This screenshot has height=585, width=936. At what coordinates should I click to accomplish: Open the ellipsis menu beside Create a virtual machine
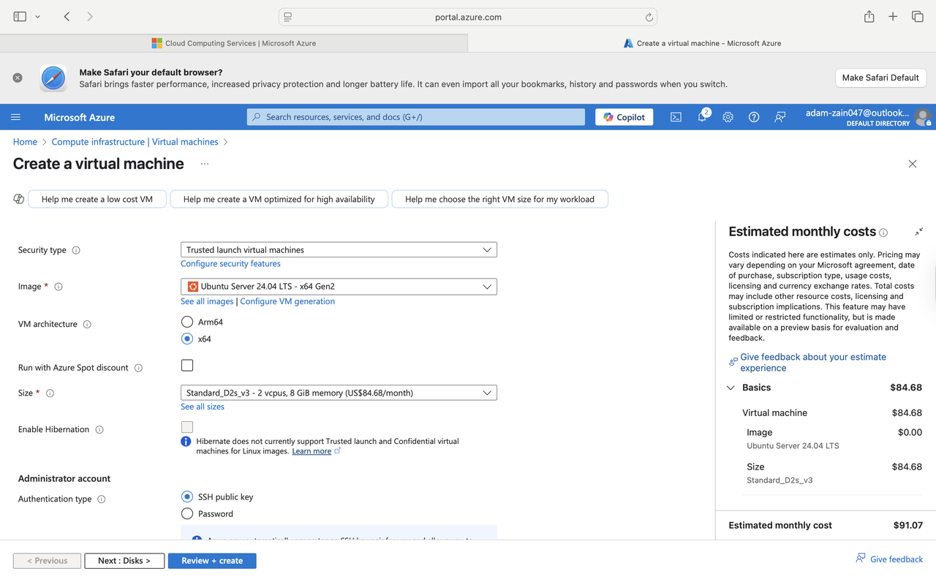point(205,164)
